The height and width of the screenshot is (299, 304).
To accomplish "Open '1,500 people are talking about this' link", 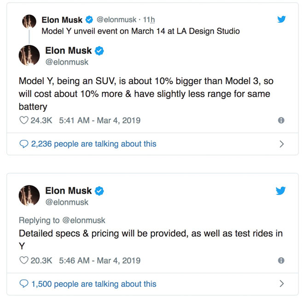I will [94, 284].
